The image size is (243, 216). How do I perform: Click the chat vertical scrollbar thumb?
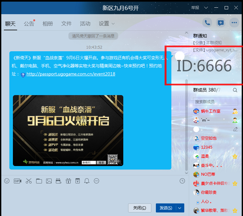coord(187,125)
